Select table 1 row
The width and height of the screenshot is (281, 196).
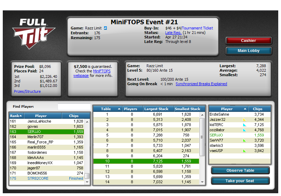click(x=146, y=114)
